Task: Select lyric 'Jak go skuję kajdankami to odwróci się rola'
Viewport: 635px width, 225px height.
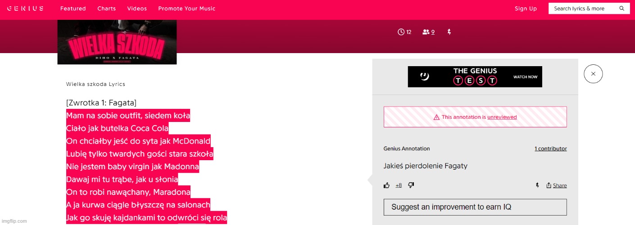Action: point(146,218)
